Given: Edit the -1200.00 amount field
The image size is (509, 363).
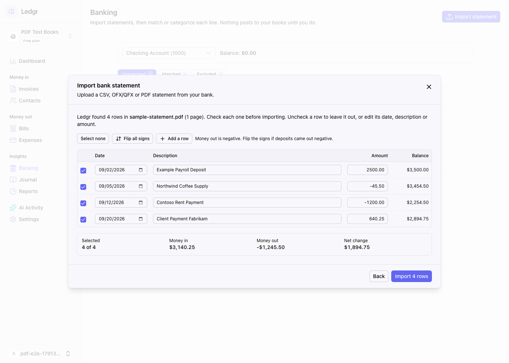Looking at the screenshot, I should (368, 203).
